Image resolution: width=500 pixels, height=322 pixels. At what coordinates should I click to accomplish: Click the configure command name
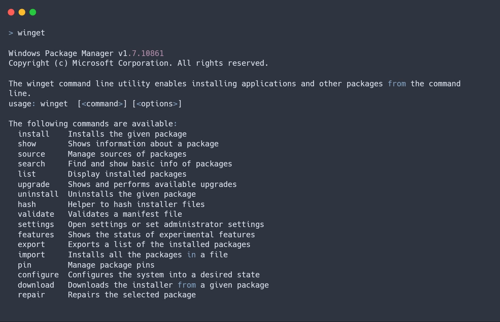[38, 275]
